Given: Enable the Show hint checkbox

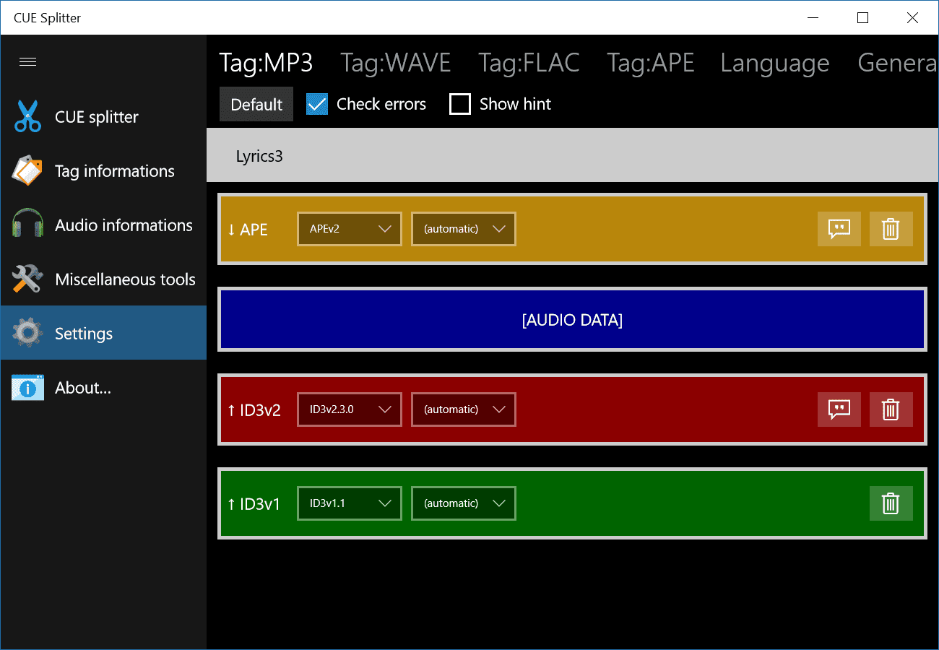Looking at the screenshot, I should click(x=460, y=104).
